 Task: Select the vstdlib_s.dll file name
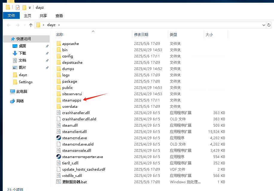[72, 176]
